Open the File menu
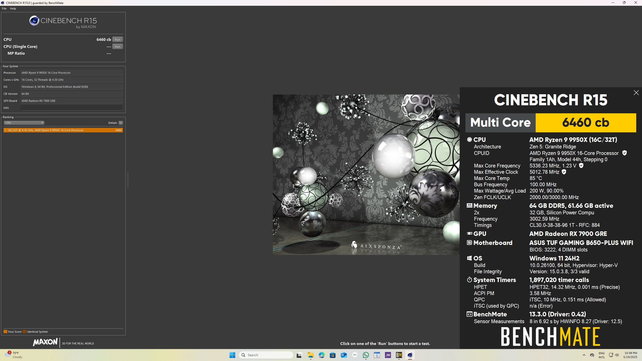642x361 pixels. [4, 9]
